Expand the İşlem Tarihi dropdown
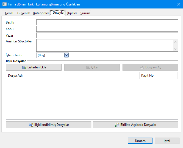Viewport: 183px width, 148px height. pyautogui.click(x=66, y=55)
